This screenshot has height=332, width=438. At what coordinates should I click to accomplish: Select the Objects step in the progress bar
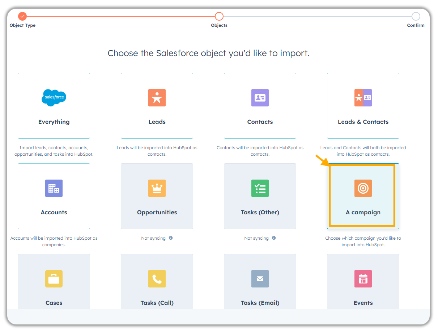(x=219, y=16)
